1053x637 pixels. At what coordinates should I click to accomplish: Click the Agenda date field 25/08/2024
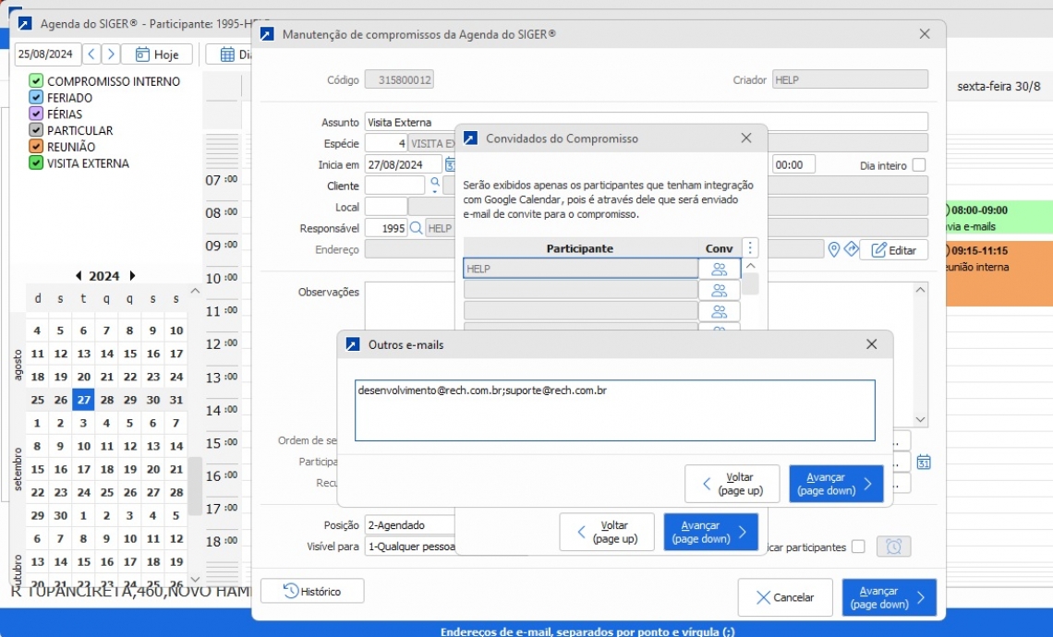tap(48, 54)
